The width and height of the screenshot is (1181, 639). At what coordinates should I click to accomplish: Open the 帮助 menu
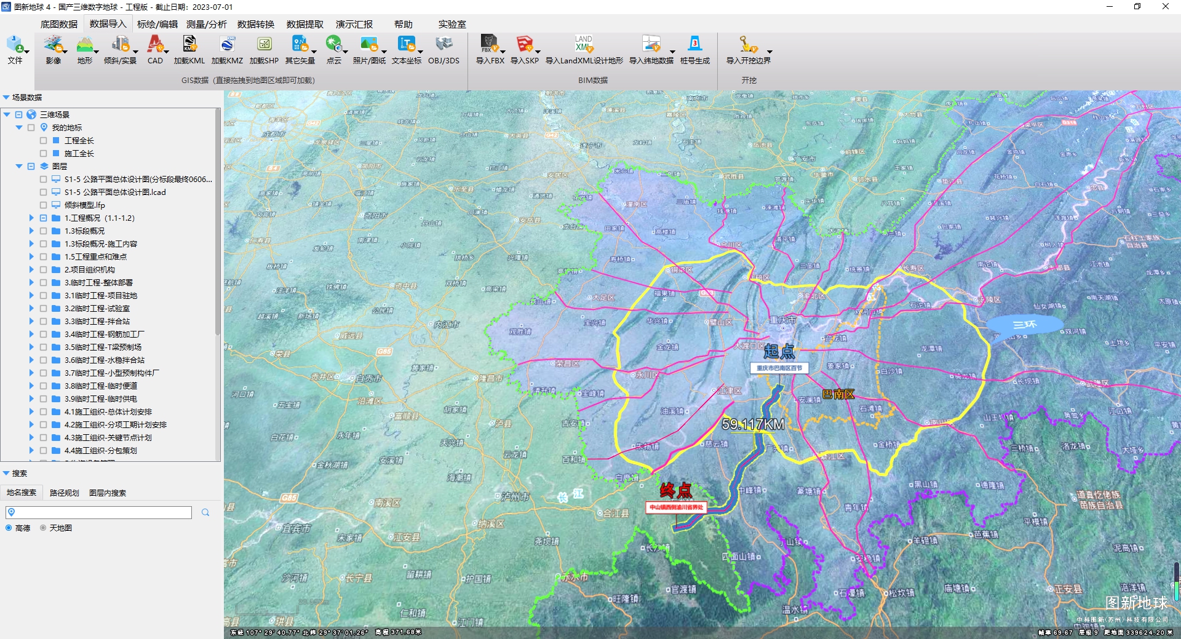404,24
